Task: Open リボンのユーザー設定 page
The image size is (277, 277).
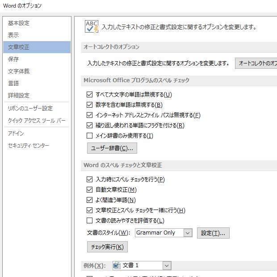Action: tap(30, 109)
